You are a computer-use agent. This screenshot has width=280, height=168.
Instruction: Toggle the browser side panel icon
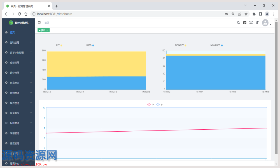coord(260,14)
